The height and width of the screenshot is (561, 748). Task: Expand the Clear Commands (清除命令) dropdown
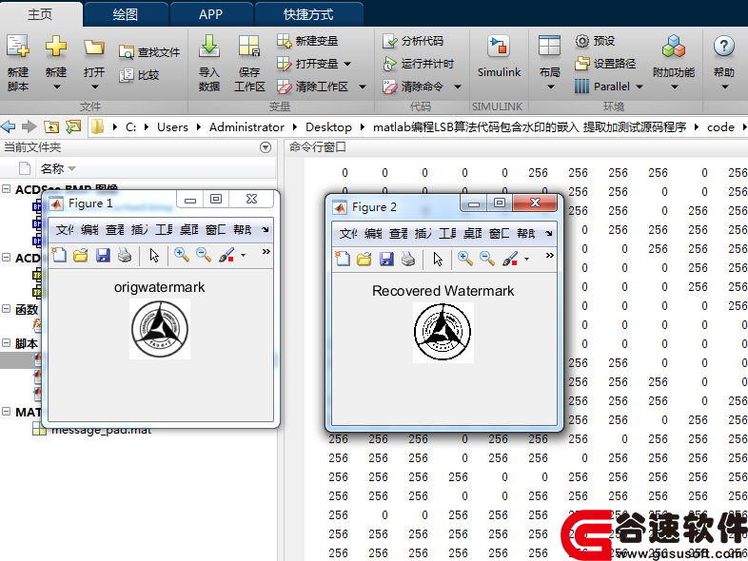(458, 87)
